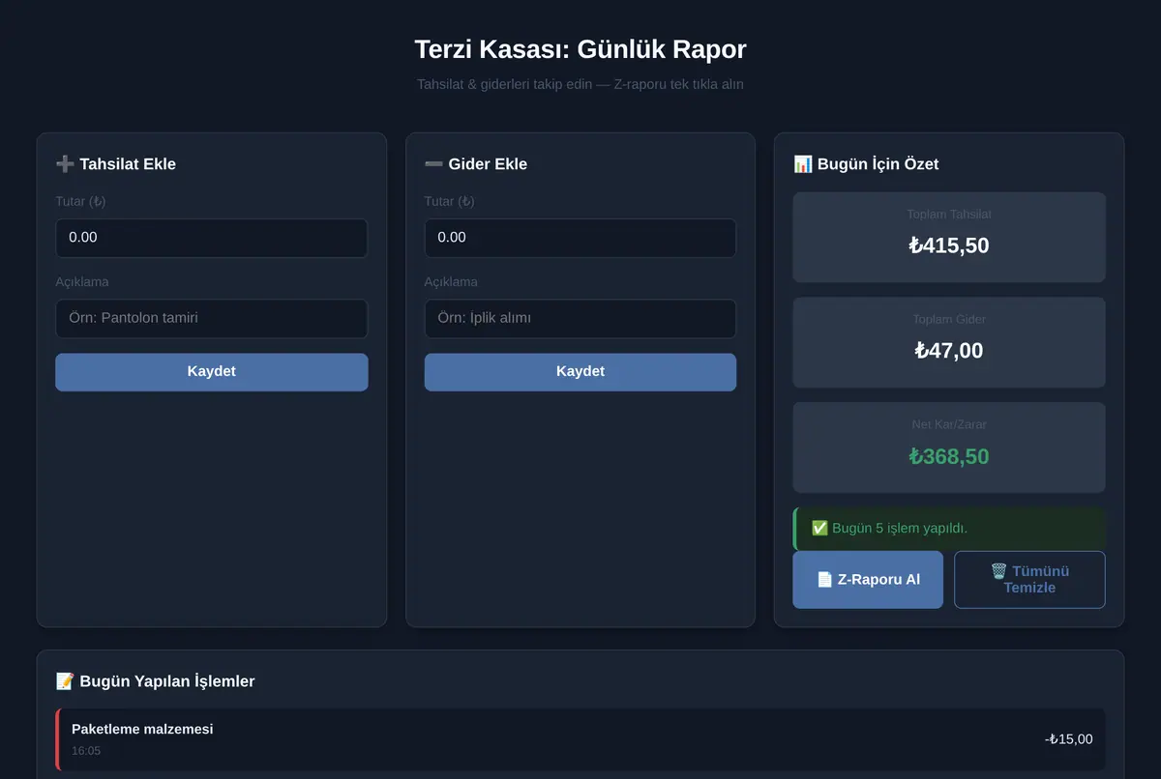Click the green checkmark icon in status message
Image resolution: width=1161 pixels, height=779 pixels.
point(819,528)
